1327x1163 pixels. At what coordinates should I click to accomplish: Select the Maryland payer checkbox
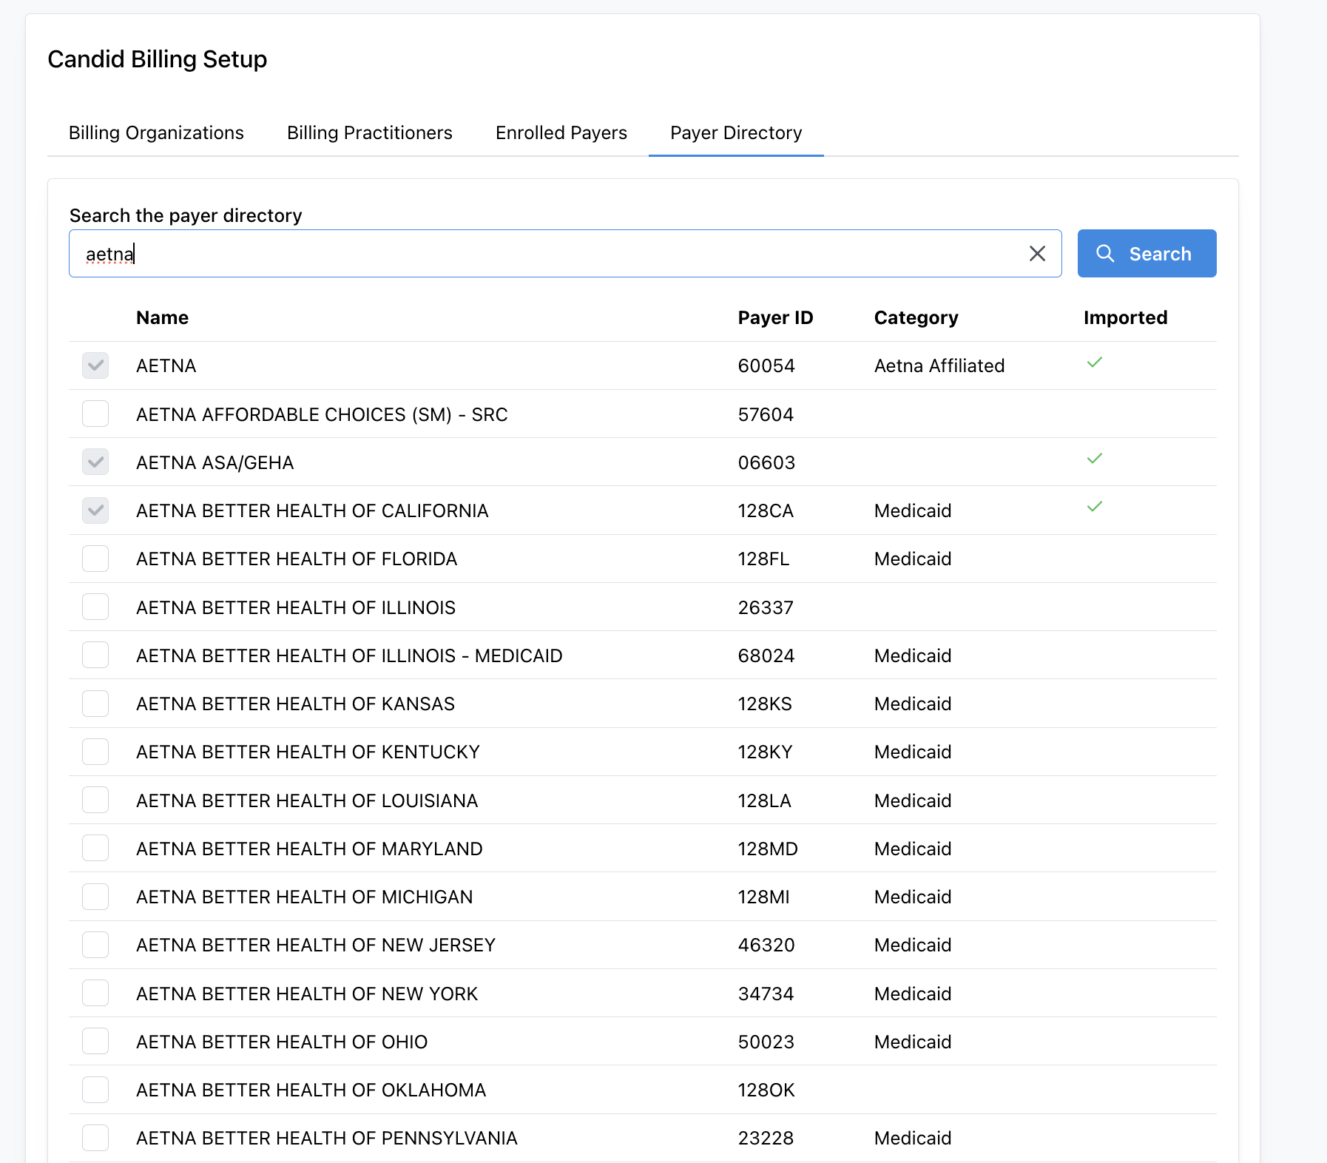(95, 849)
